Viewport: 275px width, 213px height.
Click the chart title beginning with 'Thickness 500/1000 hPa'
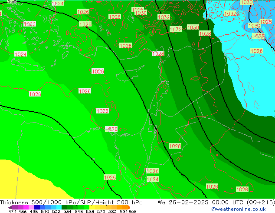[x=71, y=203]
